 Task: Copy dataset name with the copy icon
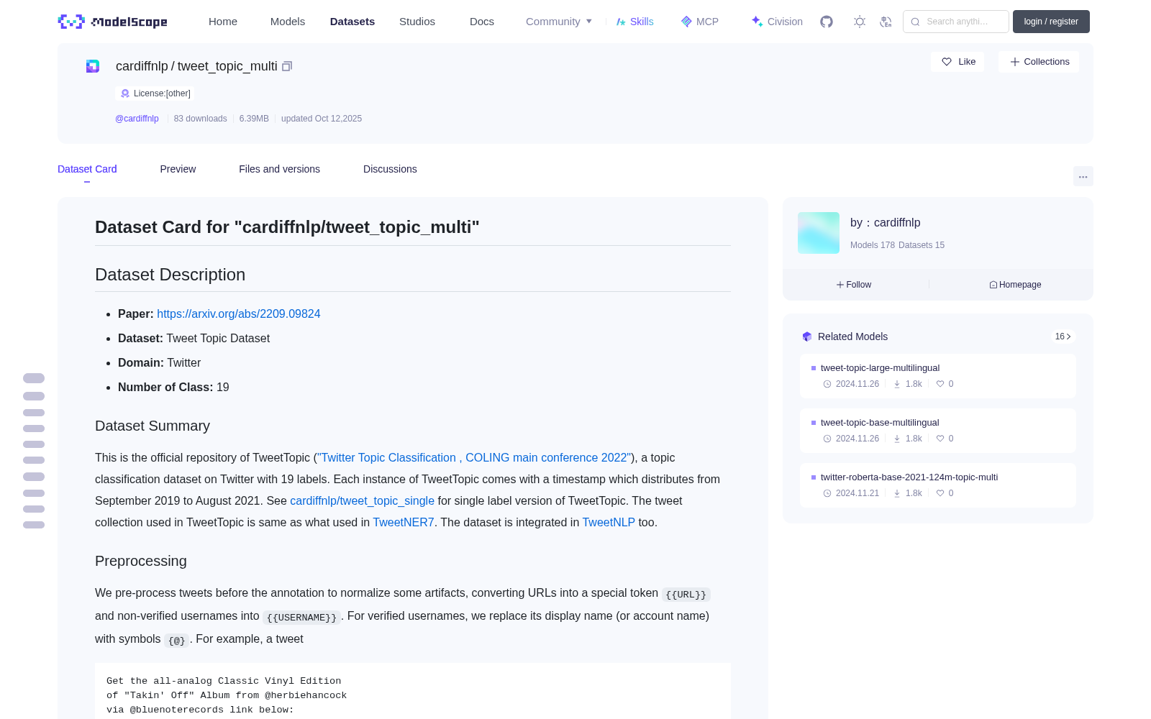pyautogui.click(x=287, y=66)
